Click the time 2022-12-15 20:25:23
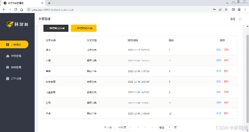The image size is (249, 132). (139, 50)
